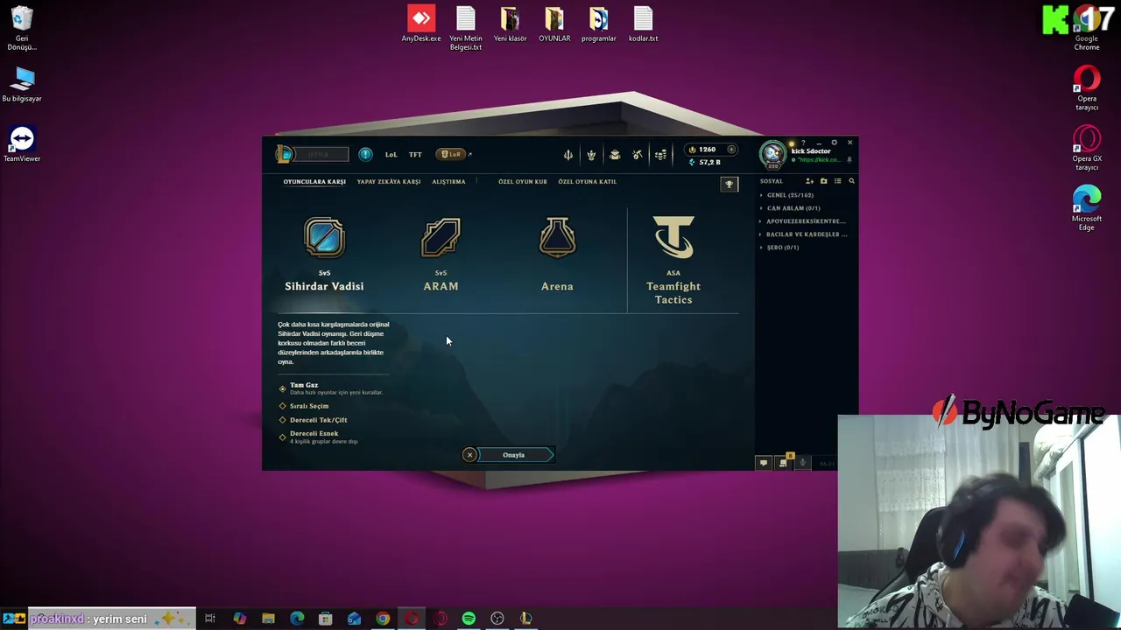
Task: Click the plus icon next to 1260 RP
Action: click(731, 150)
